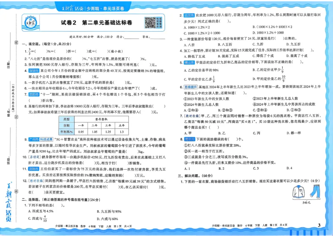Select option C. 1000×1.2%×2+1000
The width and height of the screenshot is (333, 236).
click(202, 33)
